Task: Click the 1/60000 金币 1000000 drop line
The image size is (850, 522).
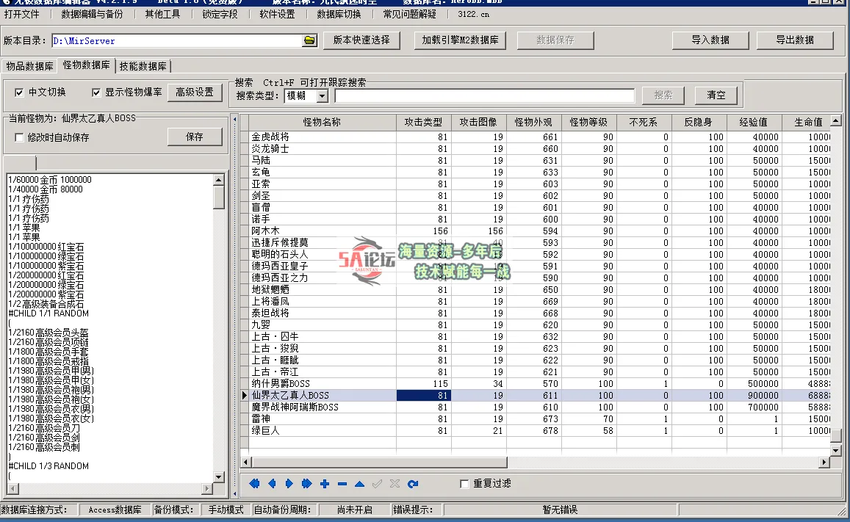Action: click(50, 180)
